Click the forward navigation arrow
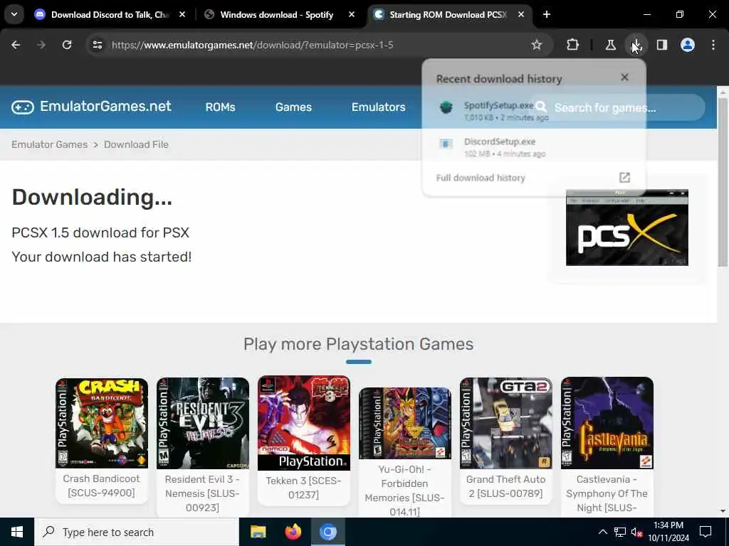 click(41, 45)
